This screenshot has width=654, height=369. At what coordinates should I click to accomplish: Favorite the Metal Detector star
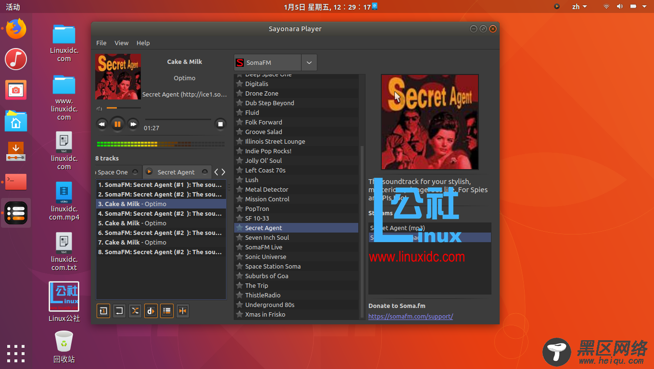click(239, 189)
